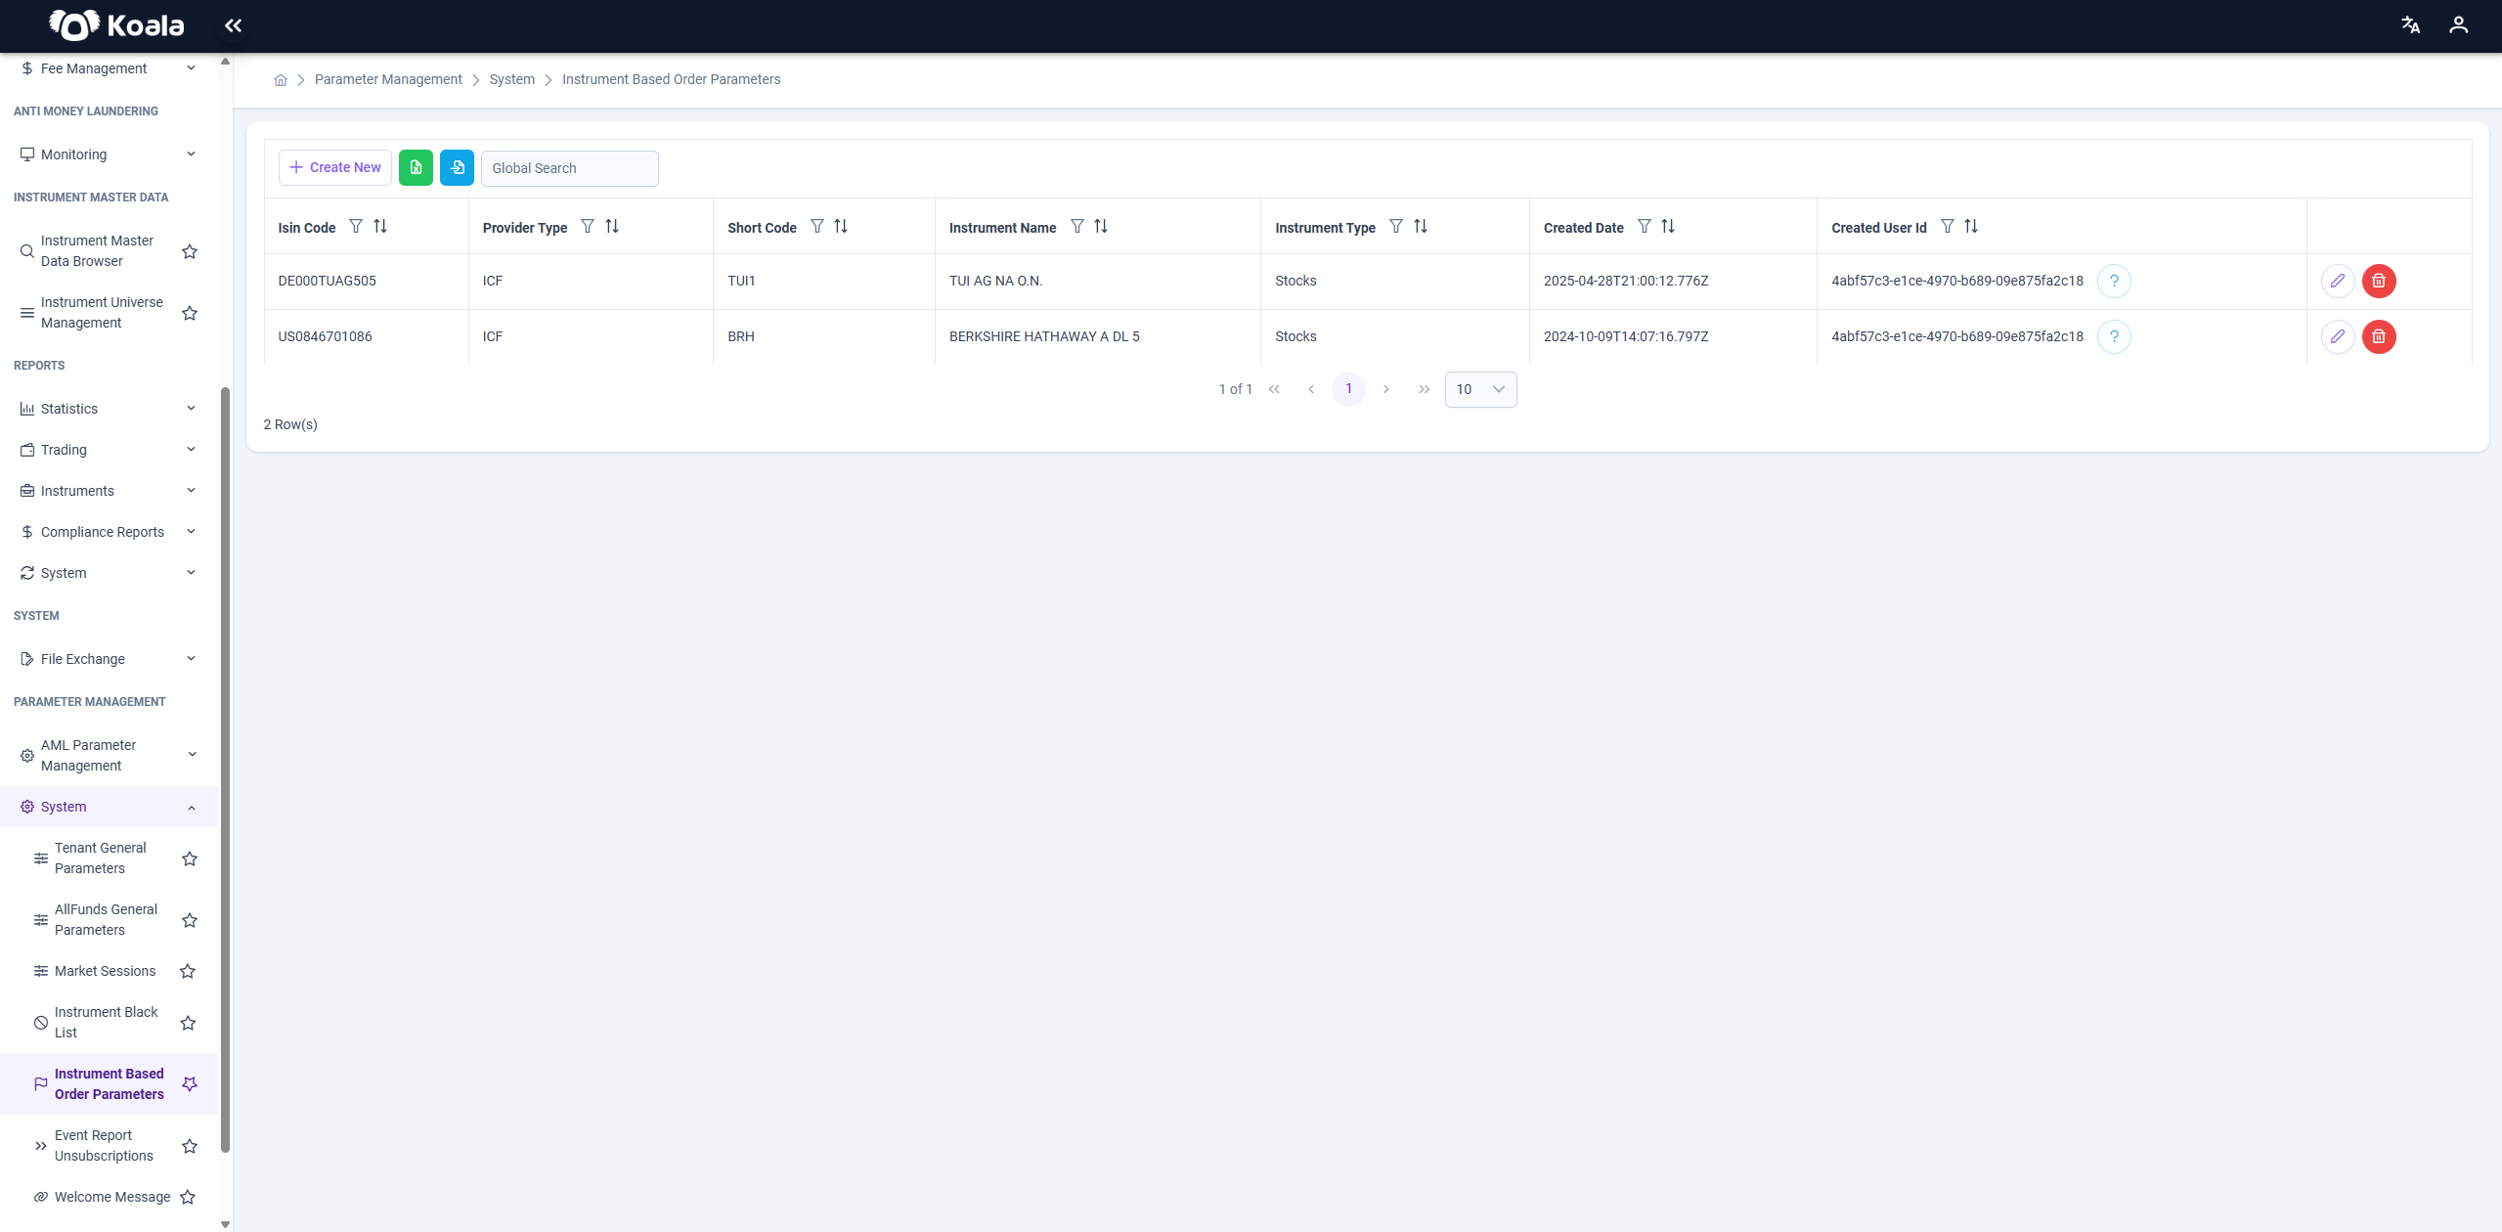The height and width of the screenshot is (1232, 2502).
Task: Filter the Instrument Type column
Action: tap(1396, 227)
